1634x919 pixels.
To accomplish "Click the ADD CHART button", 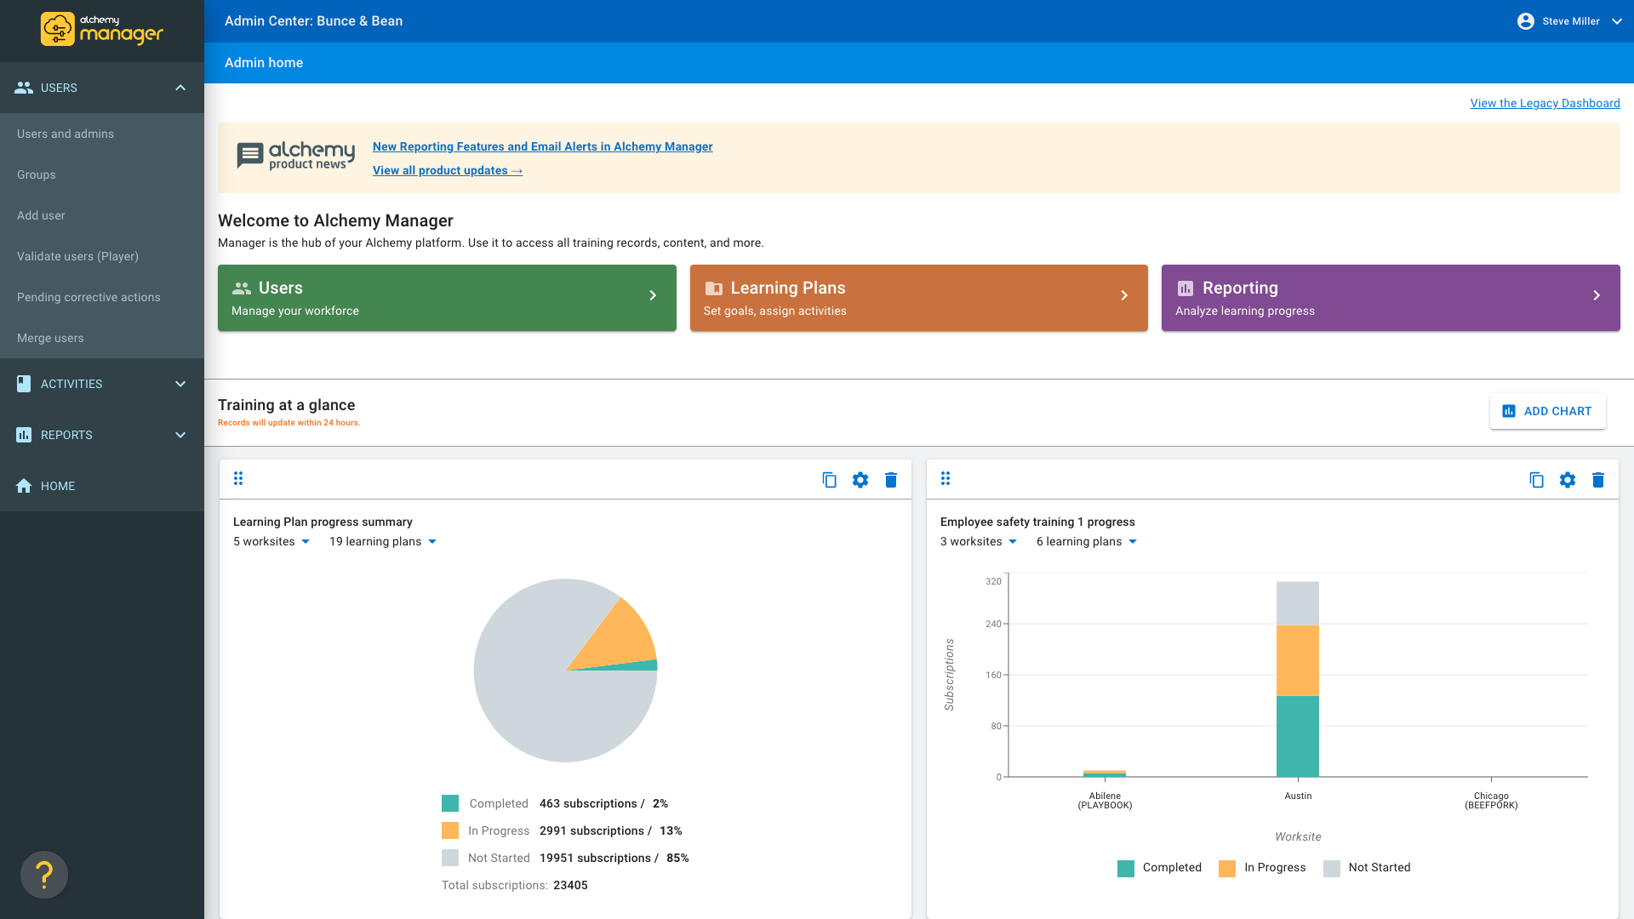I will [1547, 411].
